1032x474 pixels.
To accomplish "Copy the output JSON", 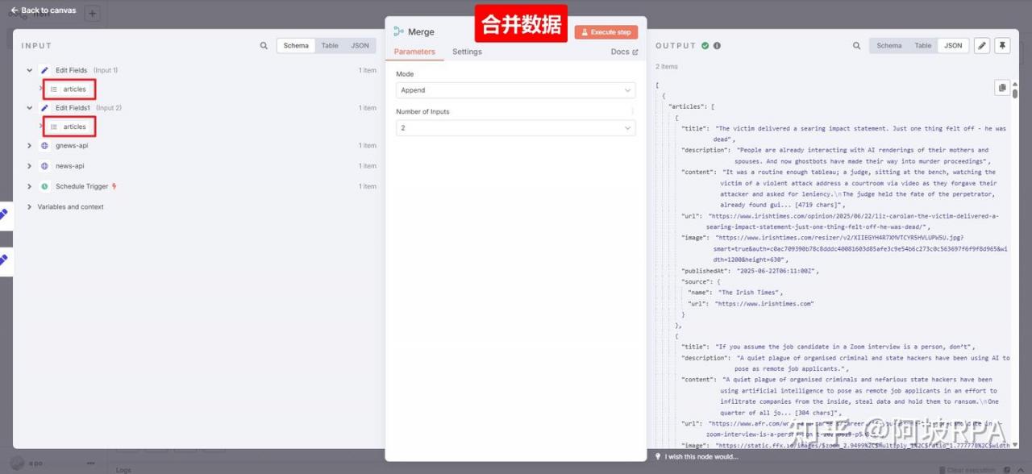I will pos(1002,88).
